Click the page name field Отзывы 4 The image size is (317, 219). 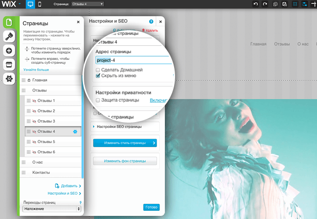coord(129,42)
